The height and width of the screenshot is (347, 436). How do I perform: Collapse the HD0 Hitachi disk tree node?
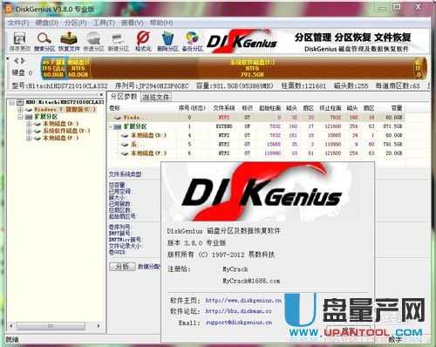(x=11, y=103)
